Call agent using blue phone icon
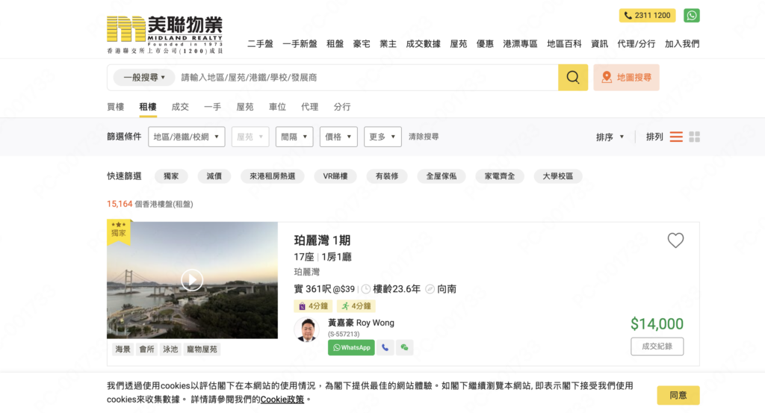 pyautogui.click(x=385, y=347)
